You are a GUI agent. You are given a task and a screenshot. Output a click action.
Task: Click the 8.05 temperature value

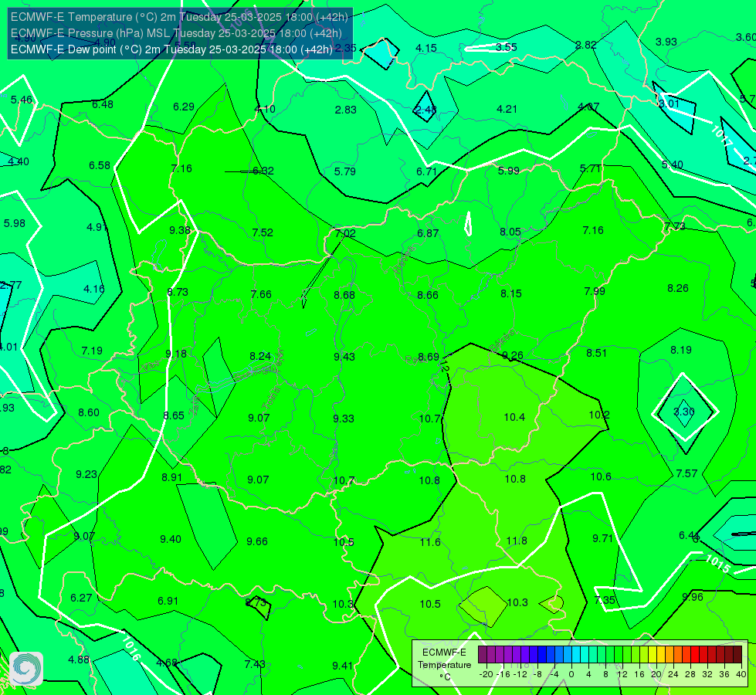click(510, 232)
